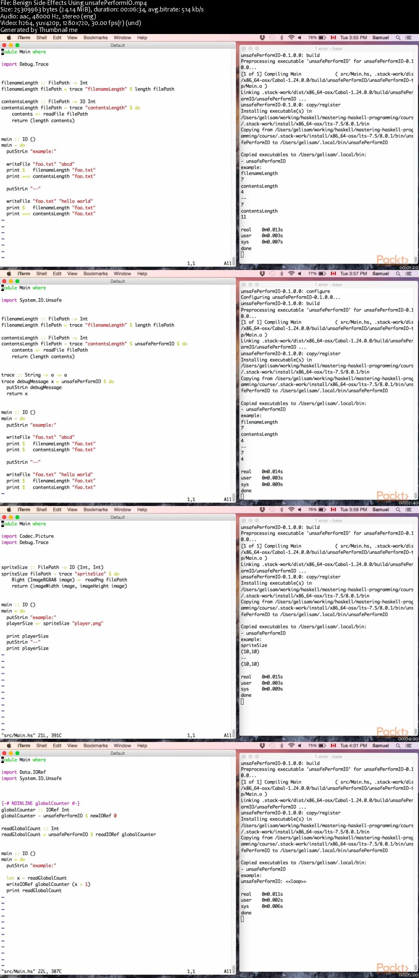Click the Dropbox icon in the 77% battery menu bar
Viewport: 419px width, 978px height.
tap(262, 274)
